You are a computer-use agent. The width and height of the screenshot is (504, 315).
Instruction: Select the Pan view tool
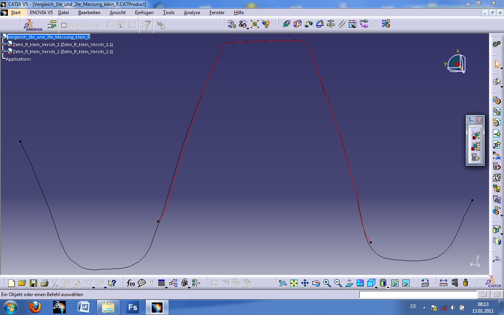coord(305,283)
